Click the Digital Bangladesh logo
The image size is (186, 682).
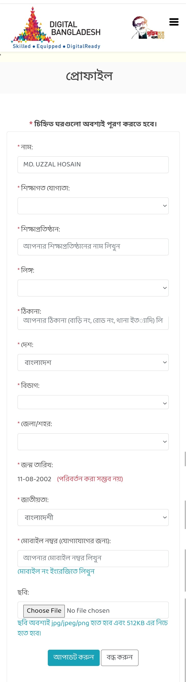tap(56, 28)
